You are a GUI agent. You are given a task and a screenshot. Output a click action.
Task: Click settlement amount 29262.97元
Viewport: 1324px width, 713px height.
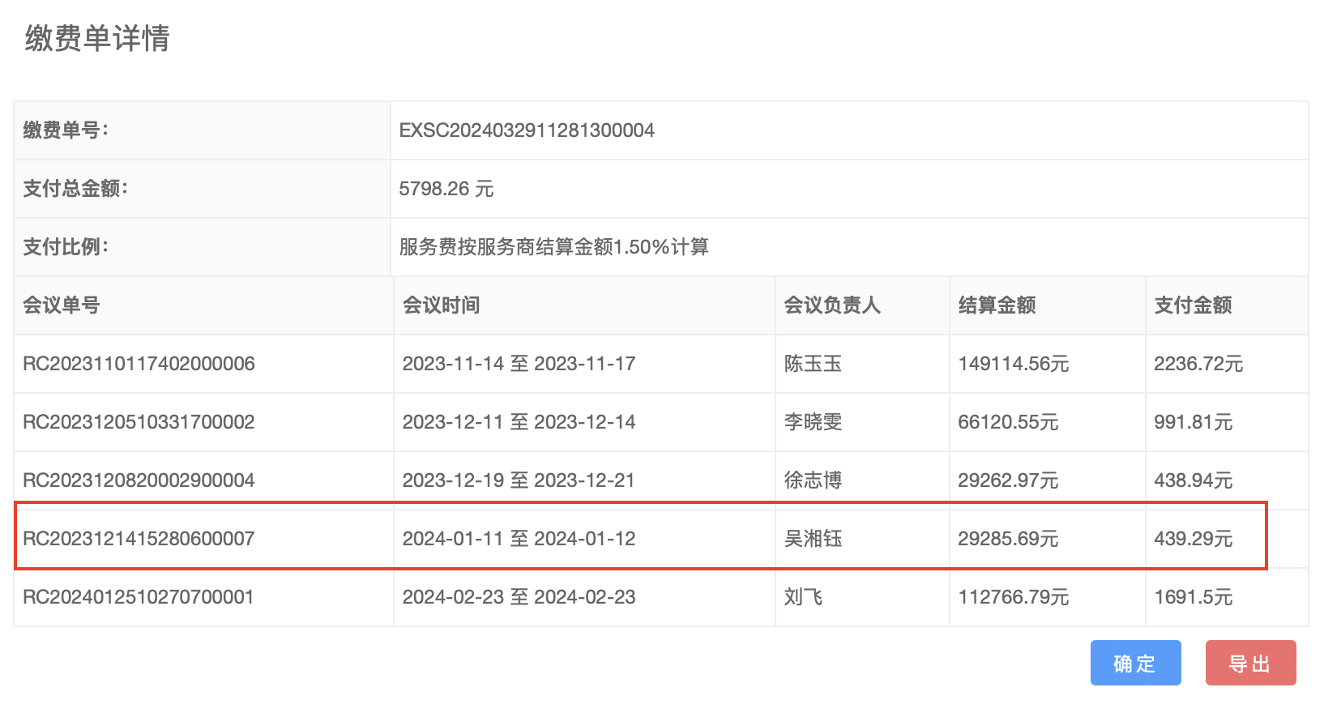(1008, 480)
